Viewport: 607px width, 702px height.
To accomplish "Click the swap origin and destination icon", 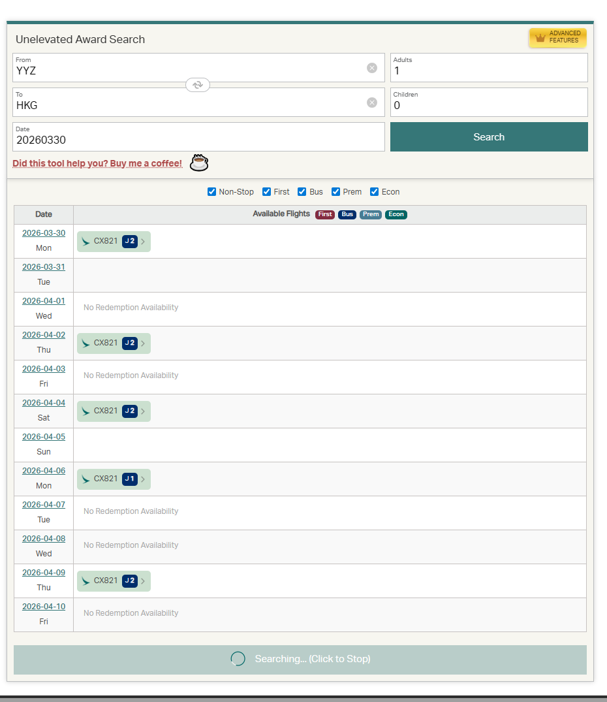I will point(198,85).
